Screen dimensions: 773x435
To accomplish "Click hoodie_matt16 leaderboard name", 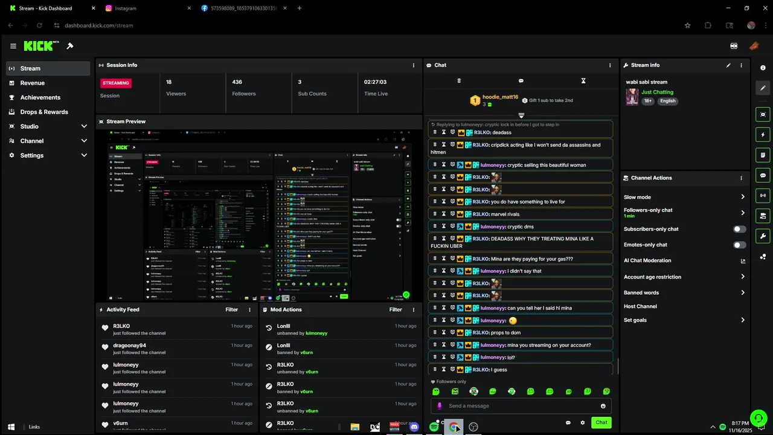I will [x=500, y=97].
